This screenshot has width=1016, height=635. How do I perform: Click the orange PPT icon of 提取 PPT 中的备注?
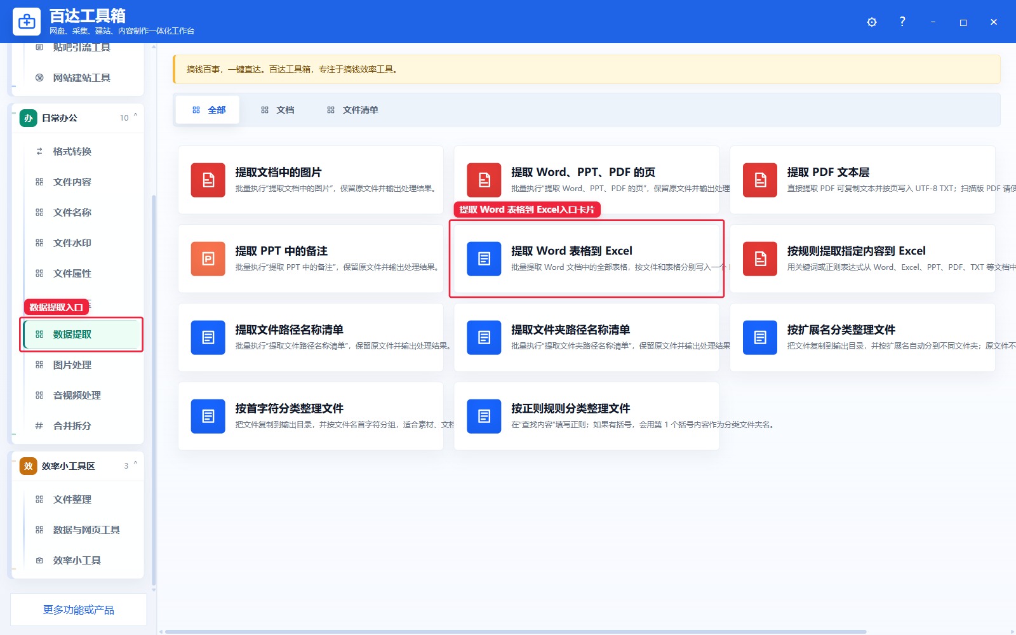tap(208, 259)
